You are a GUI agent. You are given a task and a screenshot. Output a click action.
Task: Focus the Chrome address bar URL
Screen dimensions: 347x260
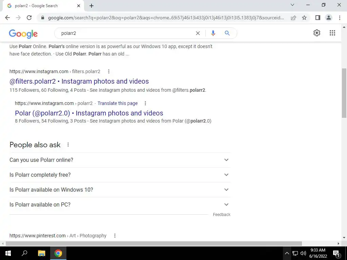166,18
